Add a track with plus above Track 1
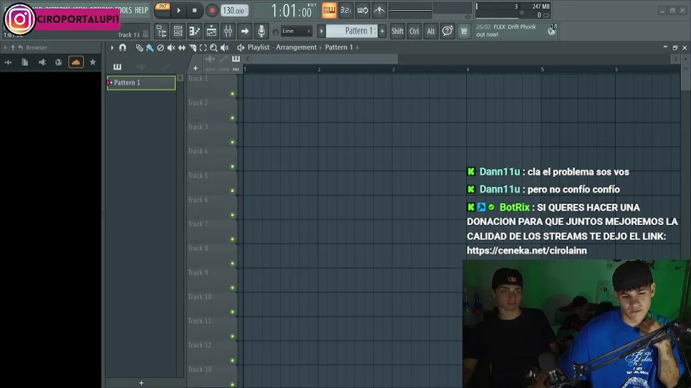 tap(195, 68)
